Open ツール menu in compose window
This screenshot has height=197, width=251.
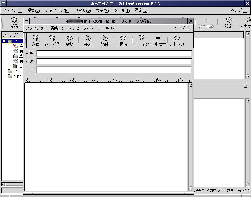pos(106,28)
